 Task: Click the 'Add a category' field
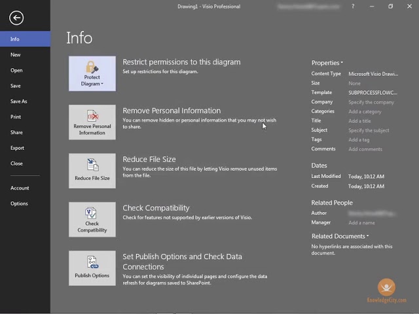click(365, 112)
